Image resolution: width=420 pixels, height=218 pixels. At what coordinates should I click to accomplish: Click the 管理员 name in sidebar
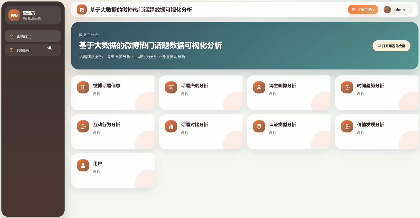coord(29,13)
